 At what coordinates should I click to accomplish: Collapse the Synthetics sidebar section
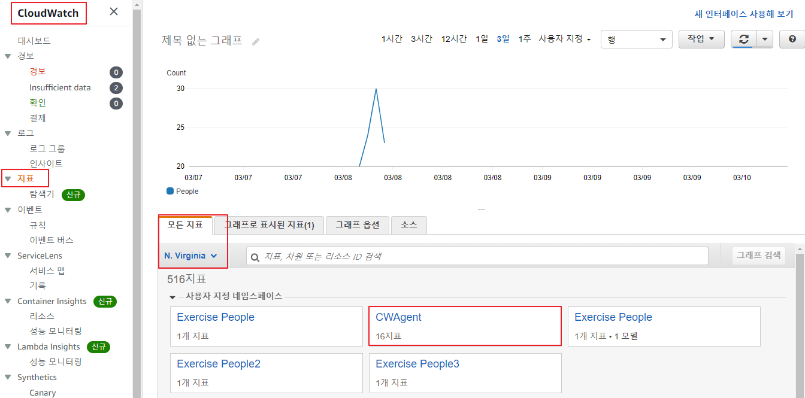[x=8, y=378]
